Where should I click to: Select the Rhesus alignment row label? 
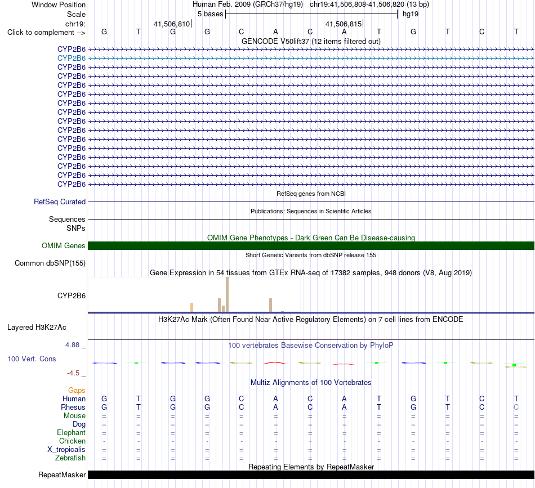click(73, 407)
